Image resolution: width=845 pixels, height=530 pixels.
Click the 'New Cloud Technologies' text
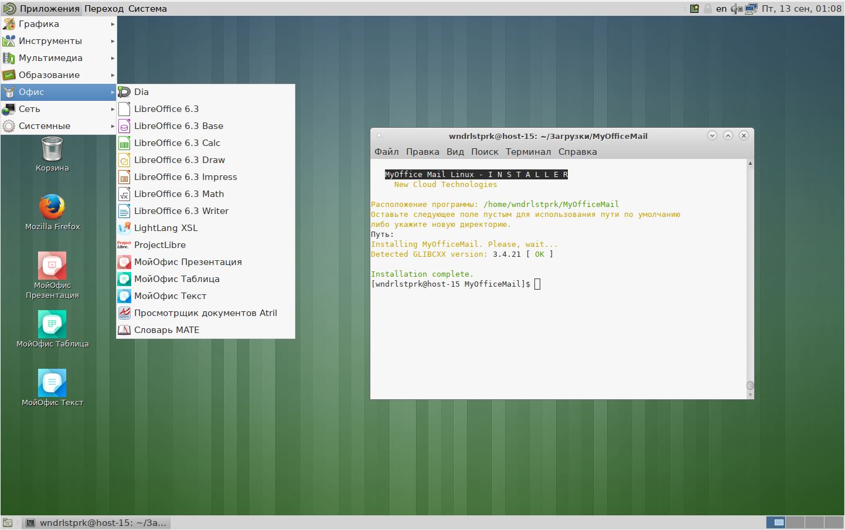[x=445, y=185]
